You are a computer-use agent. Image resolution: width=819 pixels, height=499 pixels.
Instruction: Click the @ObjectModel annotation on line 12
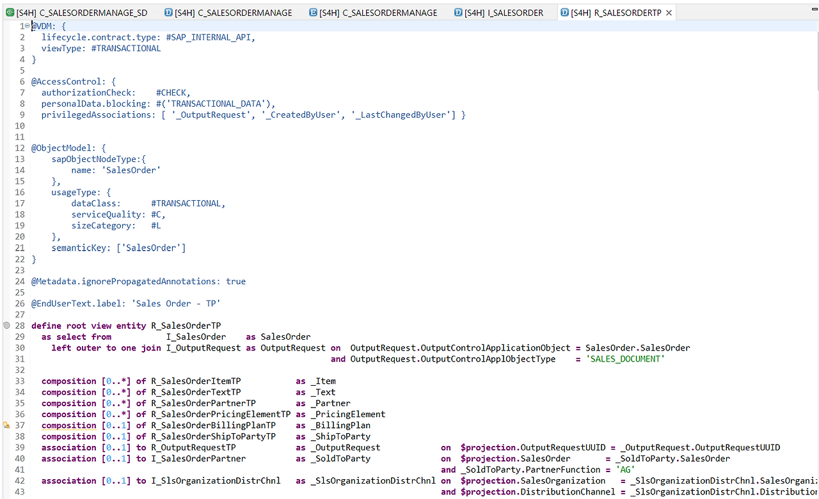[64, 148]
